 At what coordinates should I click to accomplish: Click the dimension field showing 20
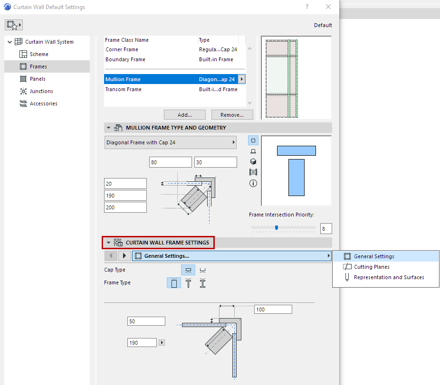125,184
